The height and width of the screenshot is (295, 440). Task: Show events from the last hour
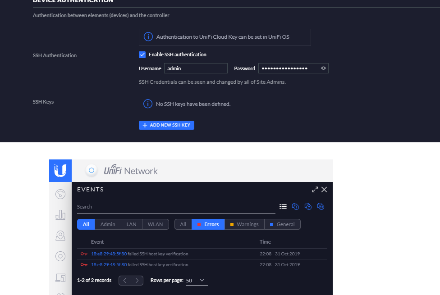pos(296,207)
